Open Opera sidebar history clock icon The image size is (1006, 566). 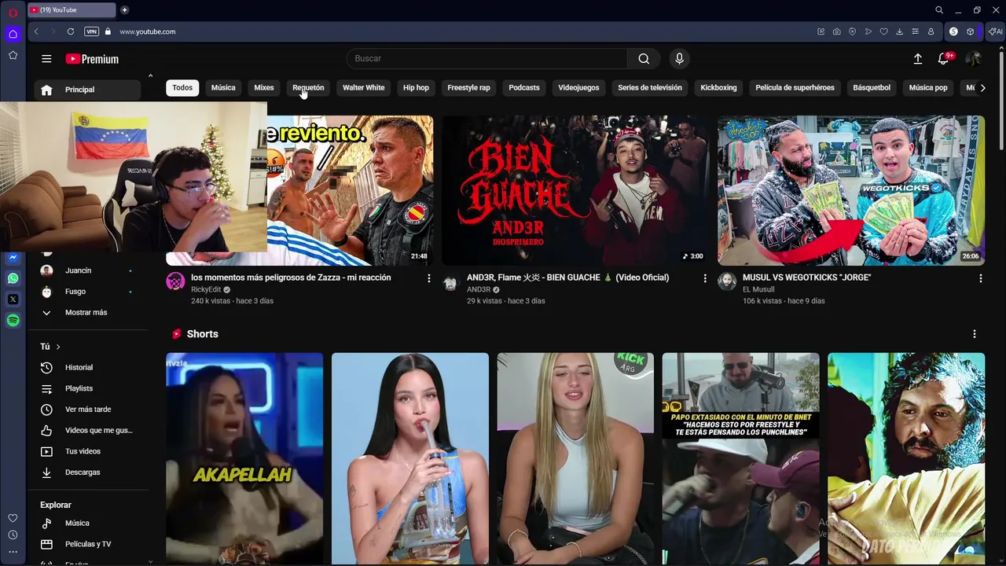(13, 535)
